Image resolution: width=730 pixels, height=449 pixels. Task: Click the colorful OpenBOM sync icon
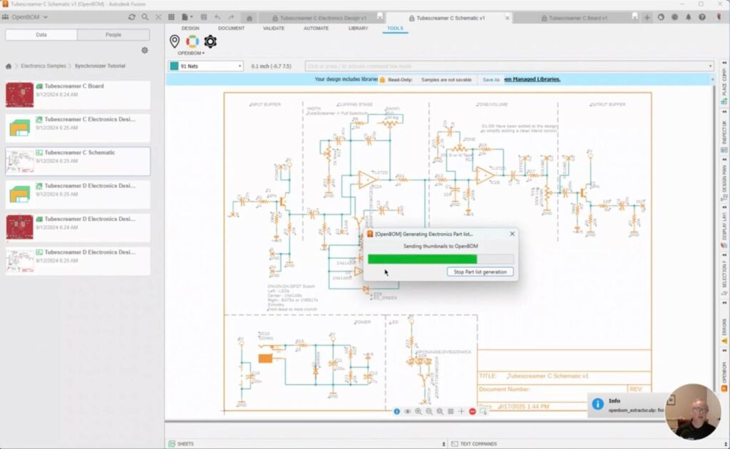click(192, 41)
